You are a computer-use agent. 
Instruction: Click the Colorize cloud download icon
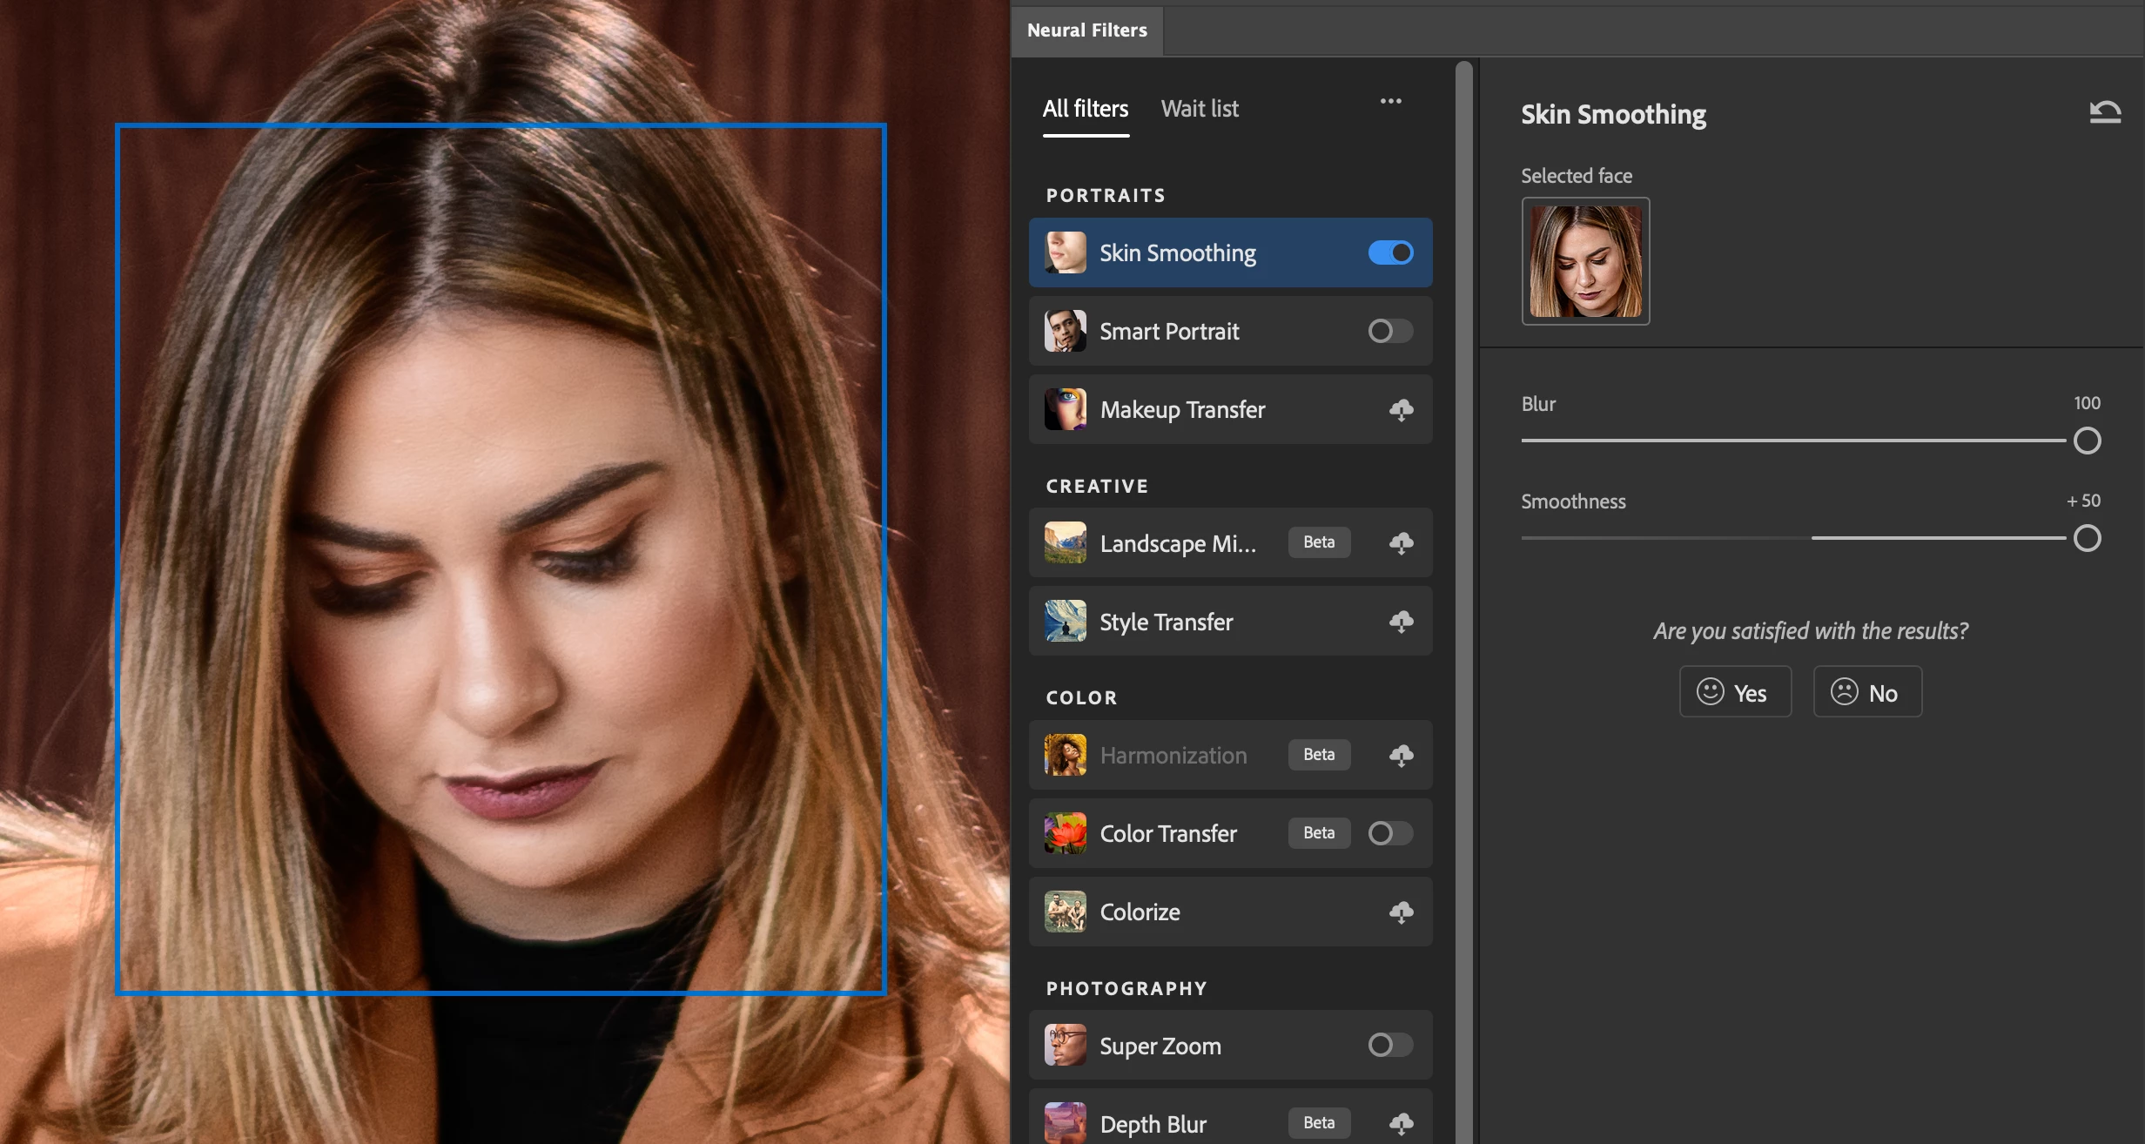[x=1401, y=912]
